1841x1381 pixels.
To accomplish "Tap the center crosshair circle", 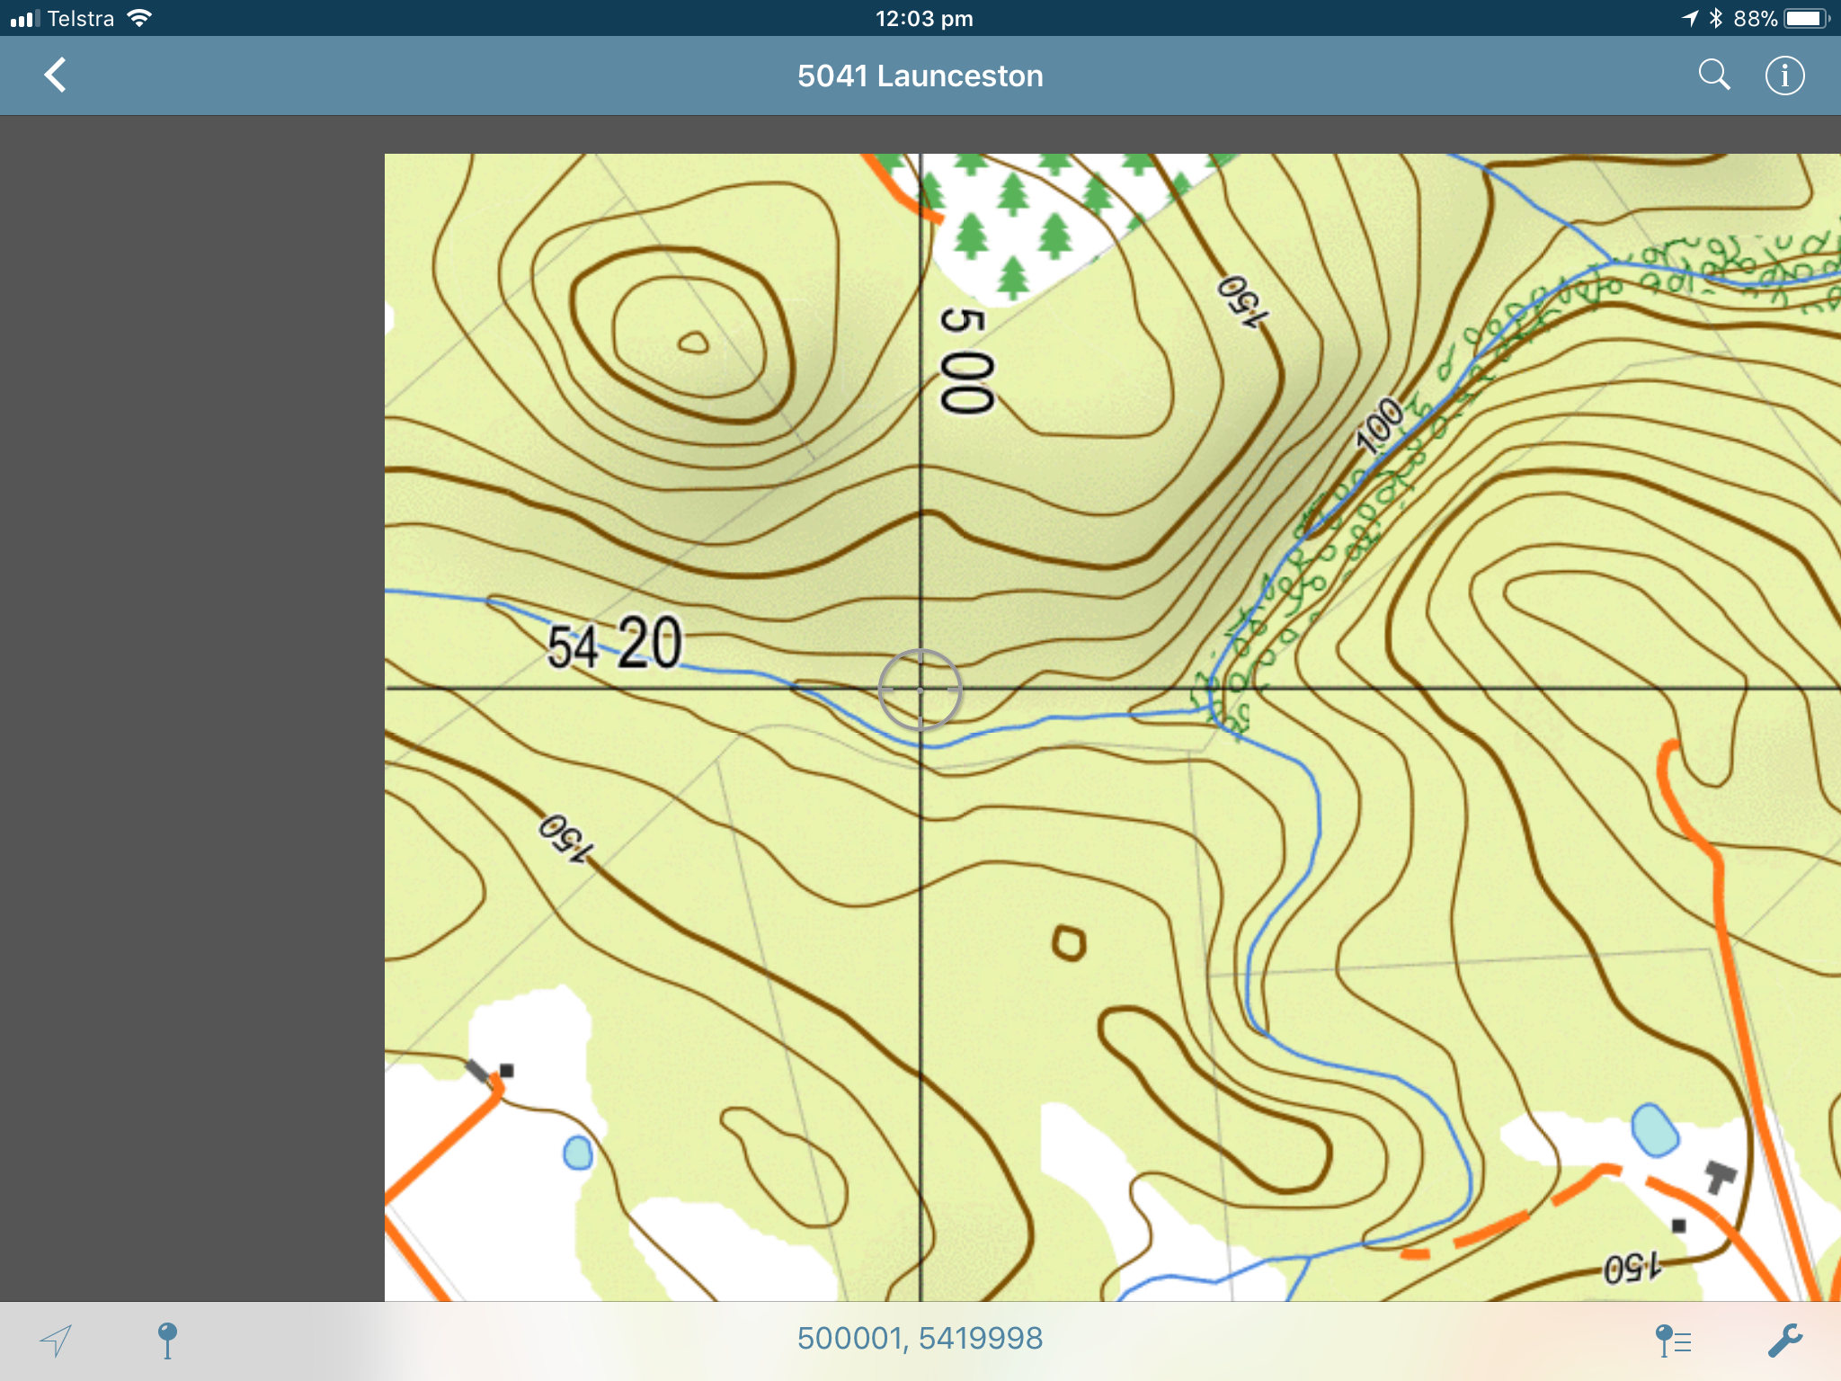I will tap(920, 690).
